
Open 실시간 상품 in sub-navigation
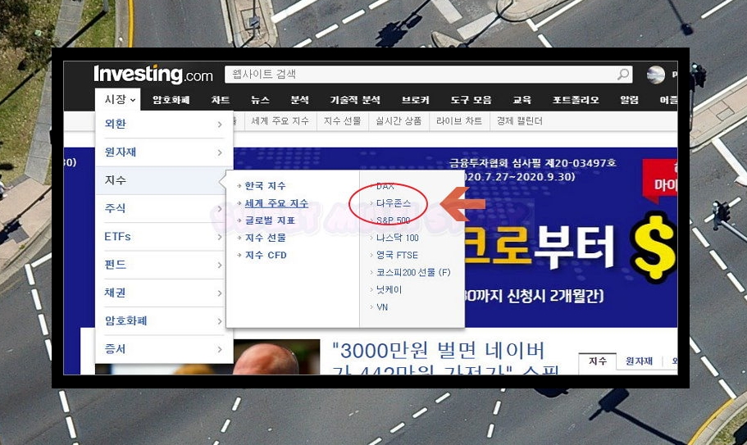pos(399,121)
